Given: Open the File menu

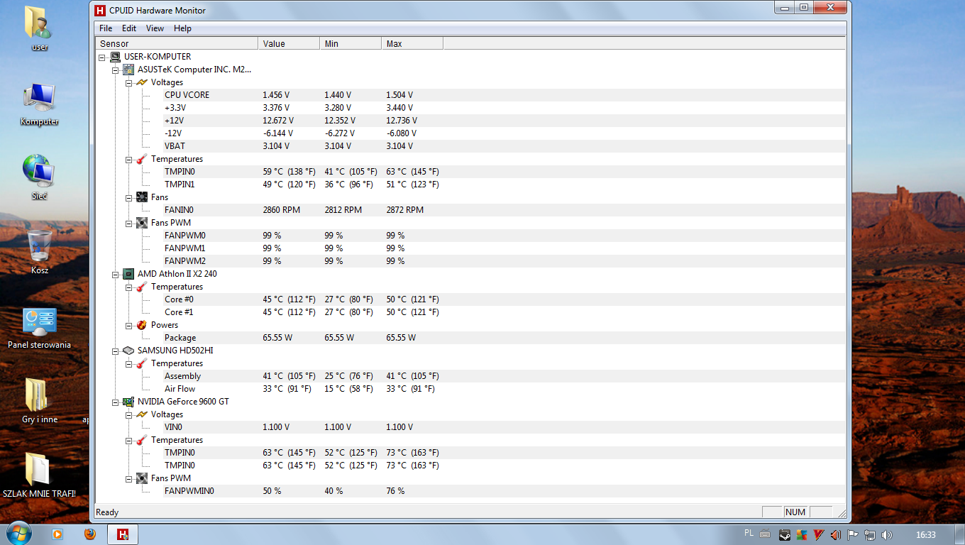Looking at the screenshot, I should (x=106, y=28).
